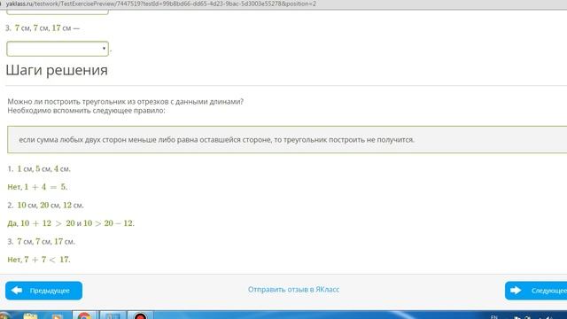Open the file explorer folder taskbar icon
The image size is (567, 319).
pos(30,315)
